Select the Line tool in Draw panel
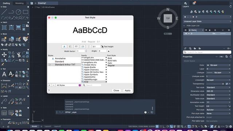Viewport: 233px width, 131px height. [4, 12]
